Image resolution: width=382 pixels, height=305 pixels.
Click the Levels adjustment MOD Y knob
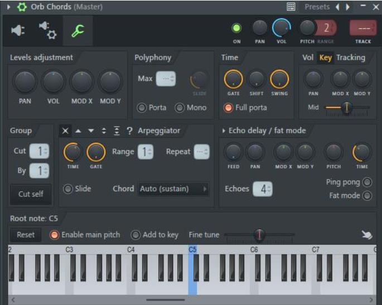pyautogui.click(x=110, y=82)
